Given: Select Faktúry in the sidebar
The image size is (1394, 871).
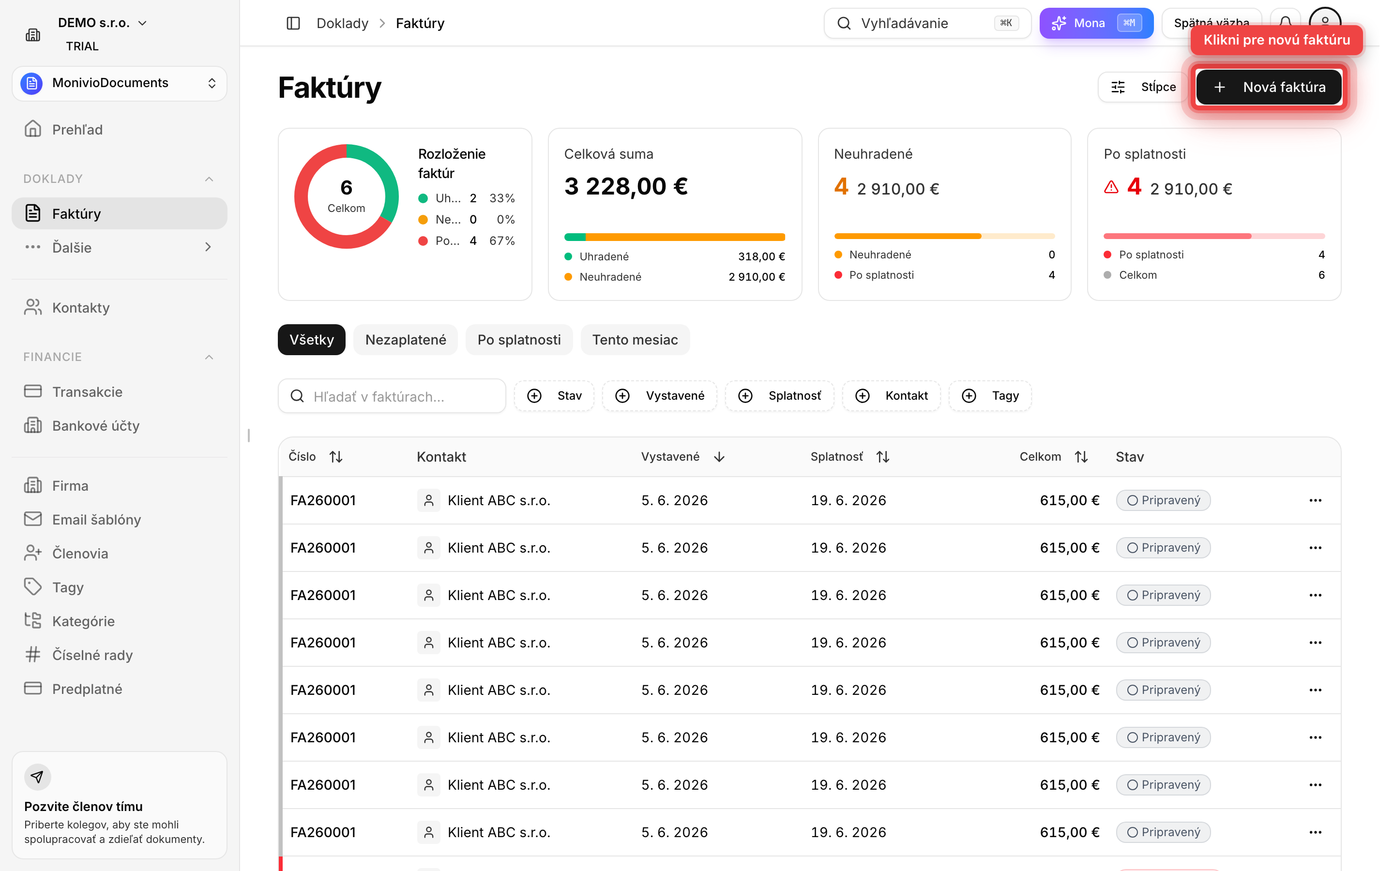Looking at the screenshot, I should click(x=119, y=214).
